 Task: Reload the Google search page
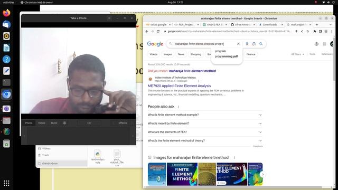pyautogui.click(x=158, y=31)
